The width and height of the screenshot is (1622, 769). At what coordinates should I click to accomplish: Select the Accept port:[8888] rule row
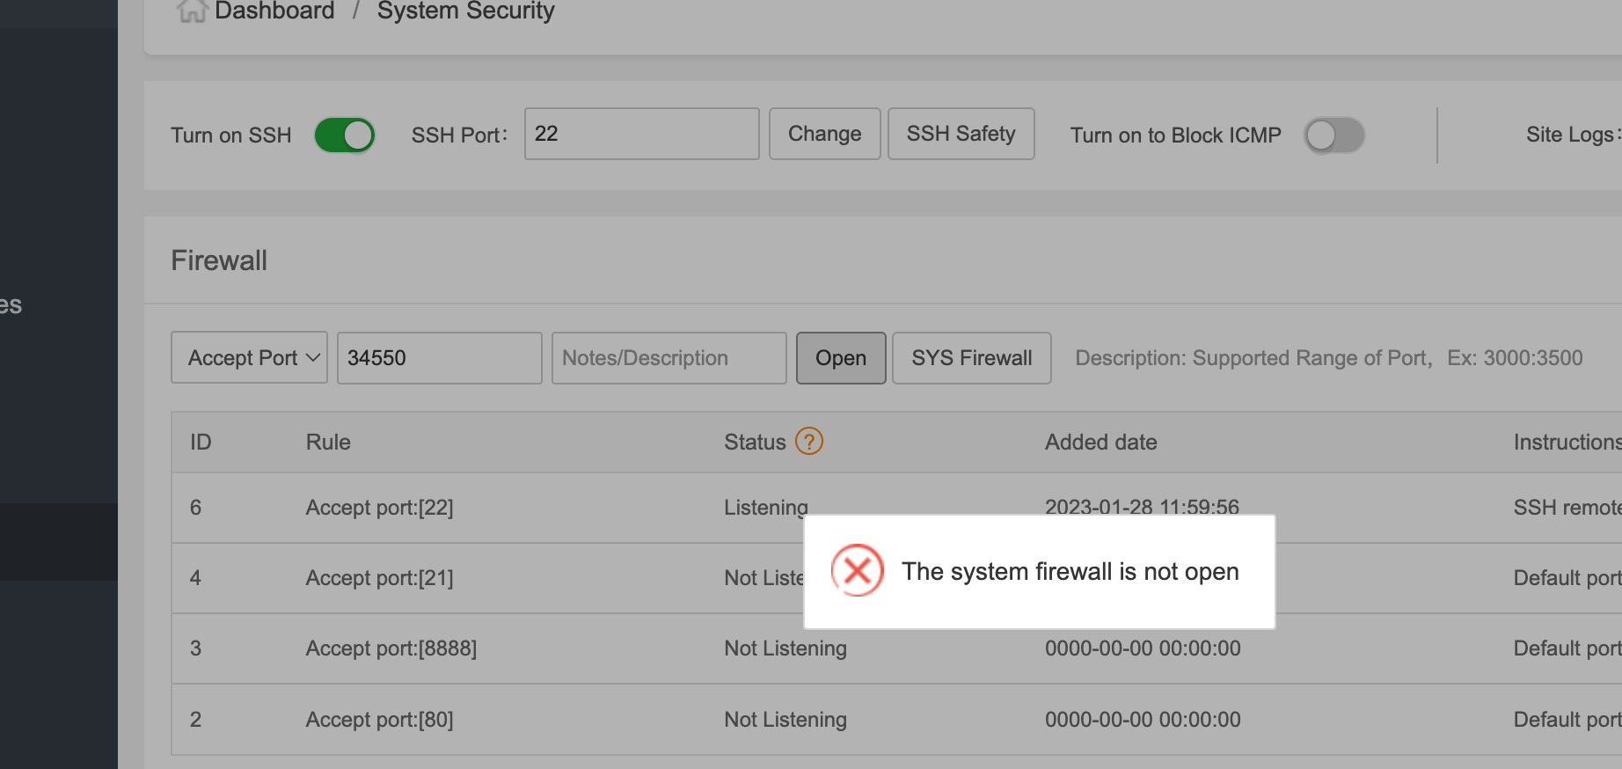click(391, 648)
